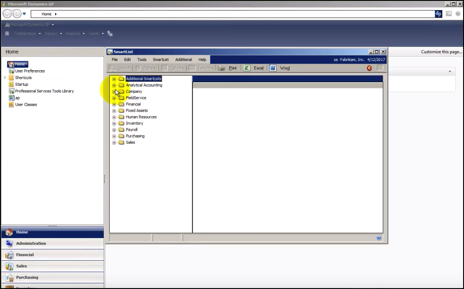
Task: Open the Reports menu
Action: (75, 34)
